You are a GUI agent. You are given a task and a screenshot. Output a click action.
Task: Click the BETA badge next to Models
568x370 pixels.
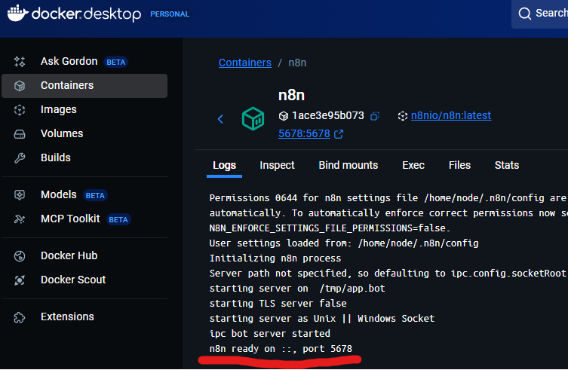pos(95,195)
